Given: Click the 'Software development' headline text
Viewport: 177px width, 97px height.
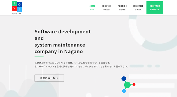Looking at the screenshot, I should pos(63,32).
